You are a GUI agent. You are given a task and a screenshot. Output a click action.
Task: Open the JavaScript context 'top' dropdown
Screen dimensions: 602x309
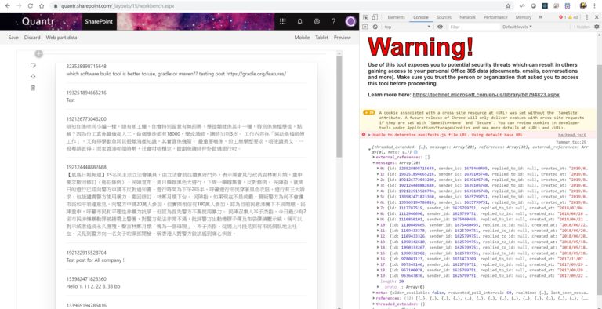(x=408, y=27)
